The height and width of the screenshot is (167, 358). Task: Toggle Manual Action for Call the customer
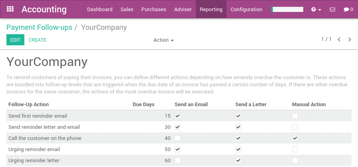(x=295, y=138)
